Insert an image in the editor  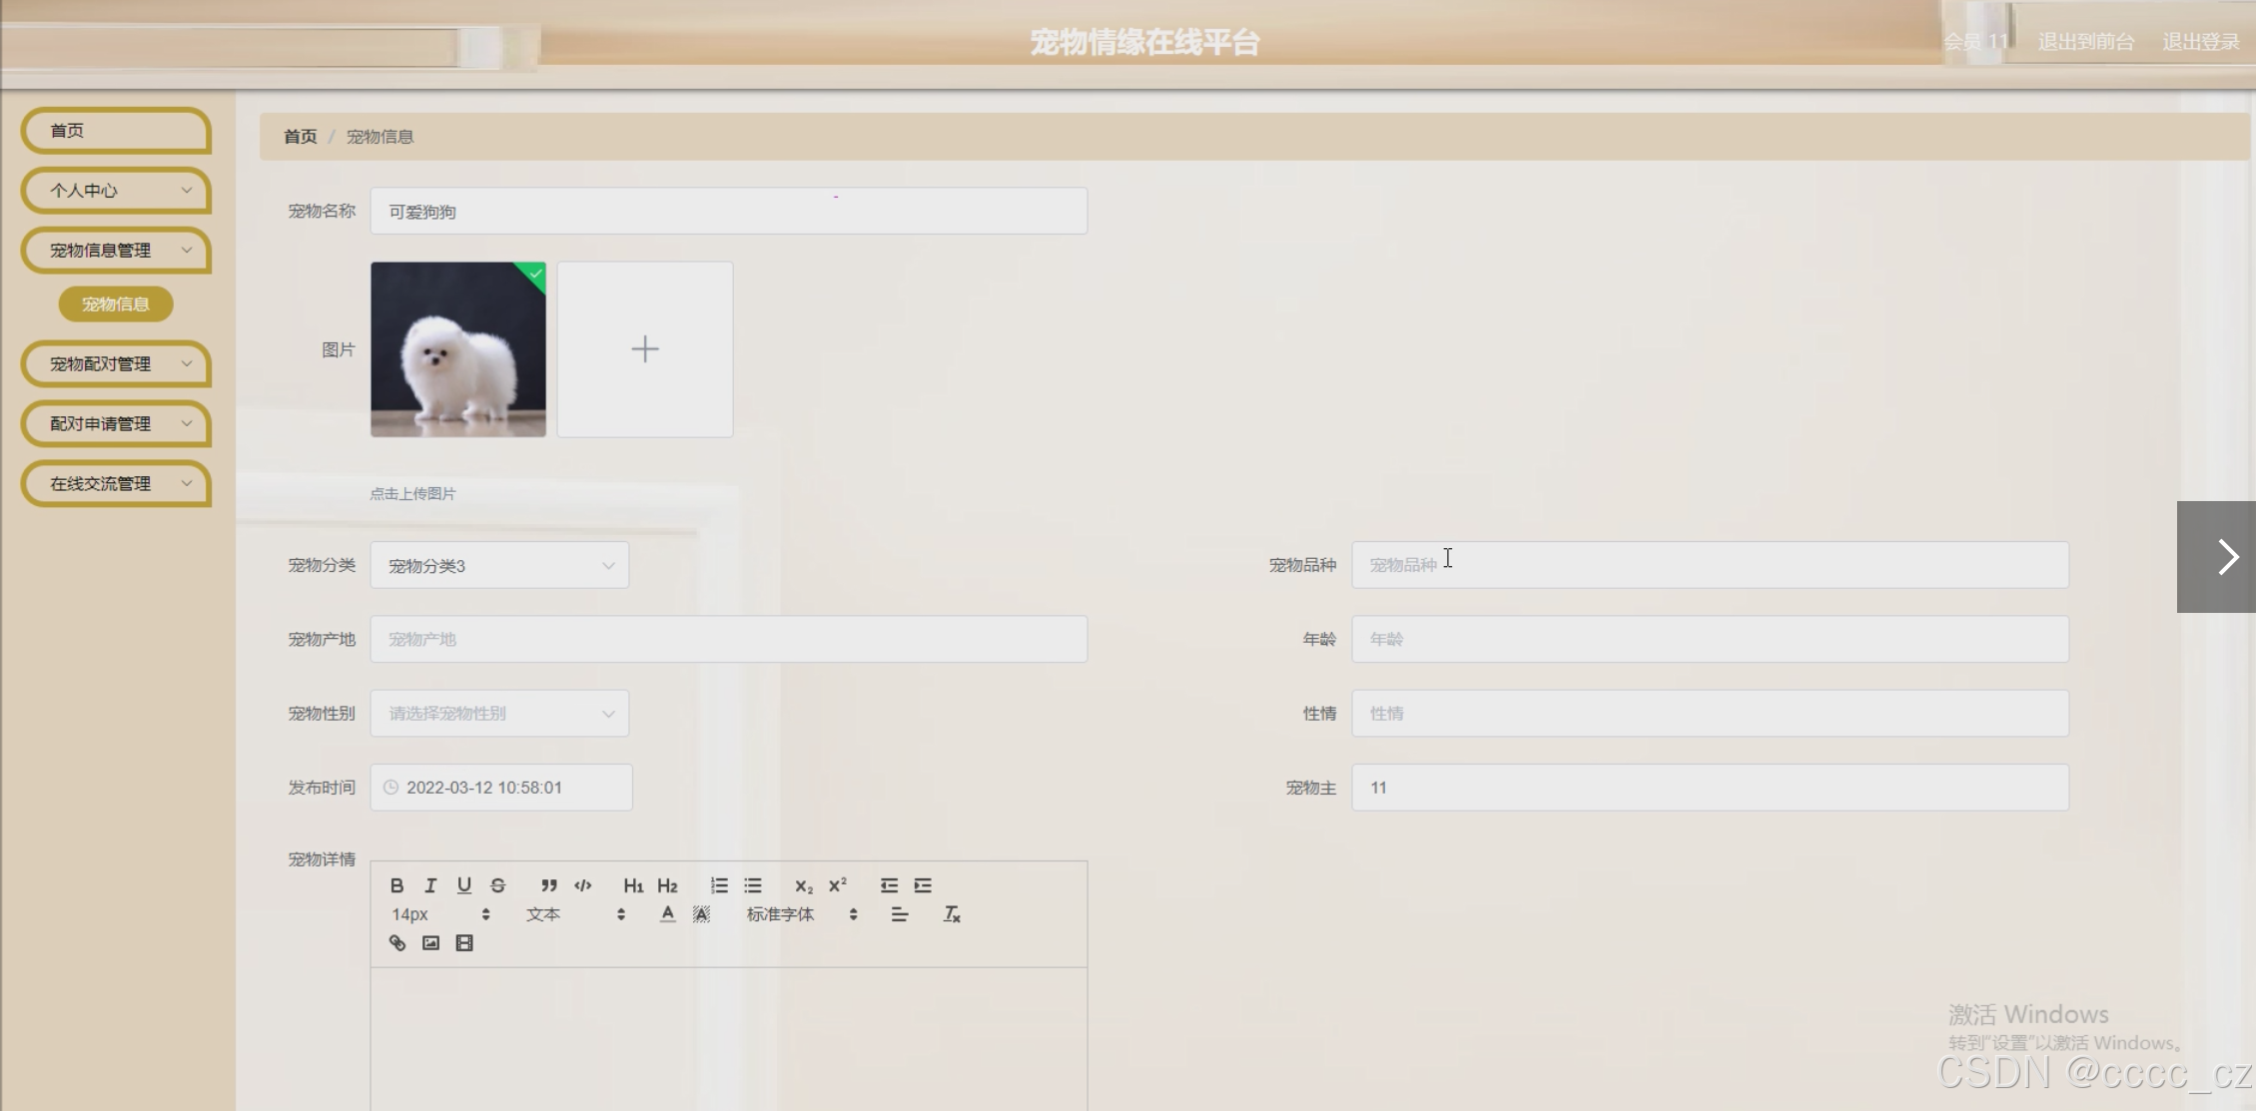click(x=430, y=943)
